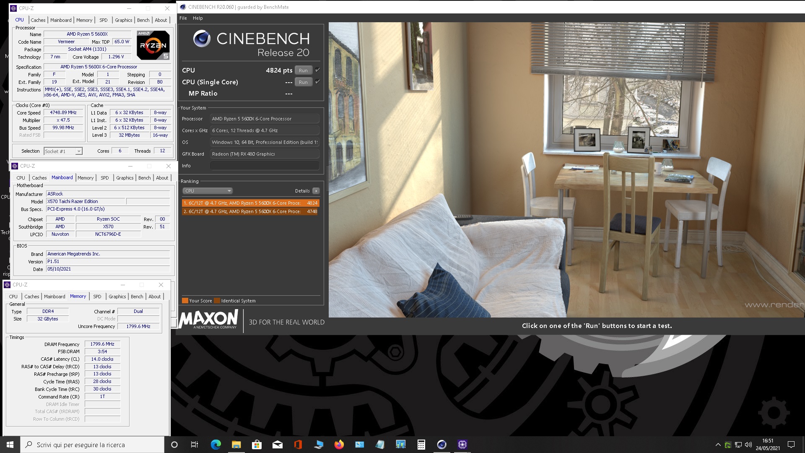This screenshot has width=805, height=453.
Task: Open the Windows Start menu
Action: (x=10, y=445)
